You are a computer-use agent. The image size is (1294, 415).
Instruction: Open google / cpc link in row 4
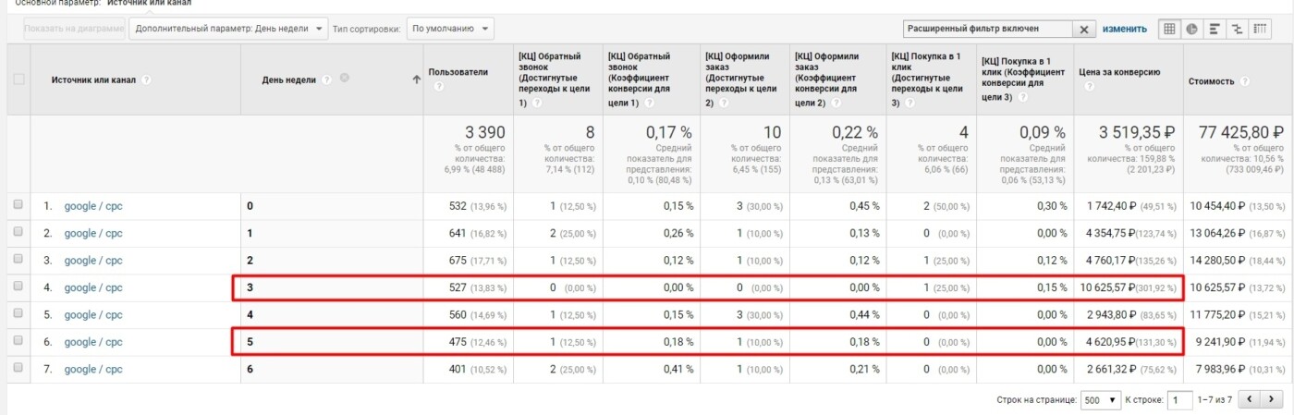pyautogui.click(x=93, y=287)
